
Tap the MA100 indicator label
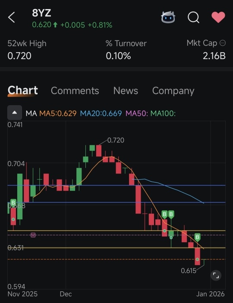(x=163, y=113)
